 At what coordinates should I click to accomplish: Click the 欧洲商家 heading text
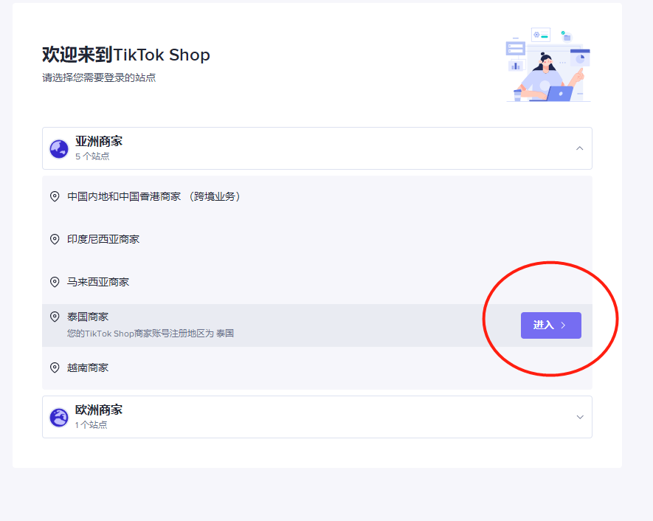99,410
